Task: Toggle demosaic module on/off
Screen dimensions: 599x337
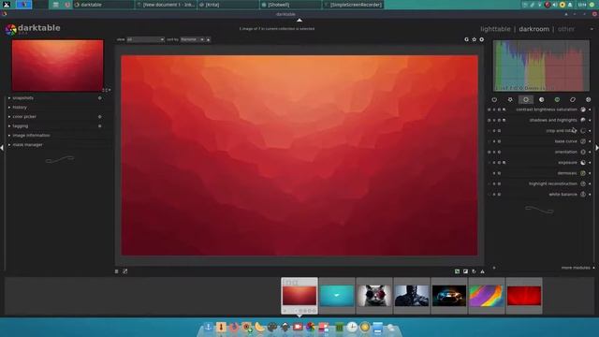Action: click(583, 173)
